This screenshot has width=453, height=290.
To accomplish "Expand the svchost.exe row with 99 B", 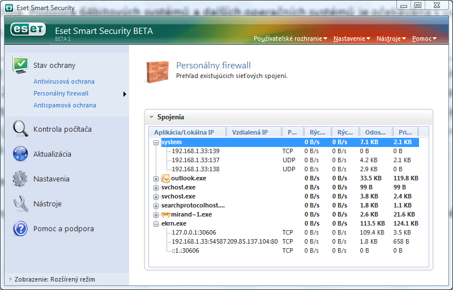I will click(x=156, y=188).
